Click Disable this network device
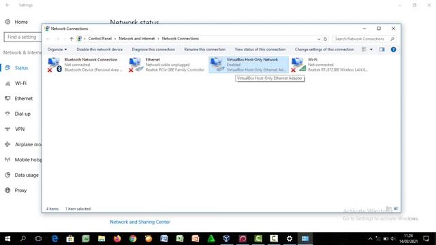Viewport: 436px width, 245px height. coord(99,50)
